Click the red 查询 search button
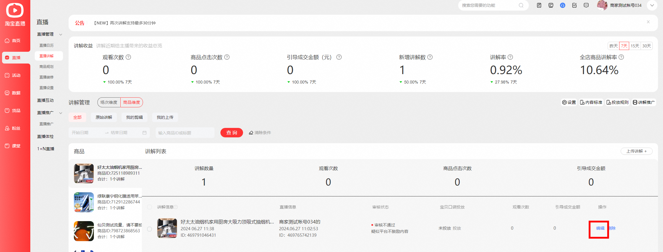663x252 pixels. click(232, 133)
